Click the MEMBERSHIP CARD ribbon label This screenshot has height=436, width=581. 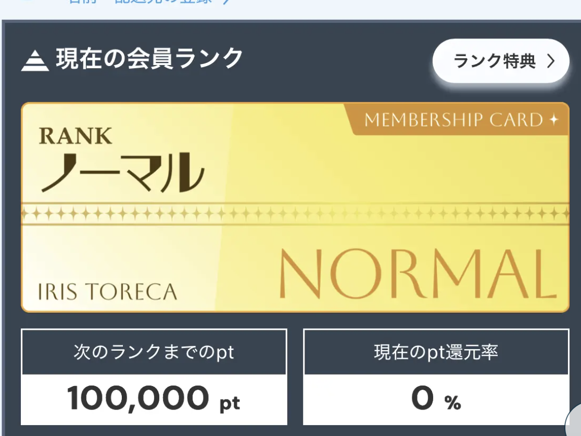click(453, 120)
